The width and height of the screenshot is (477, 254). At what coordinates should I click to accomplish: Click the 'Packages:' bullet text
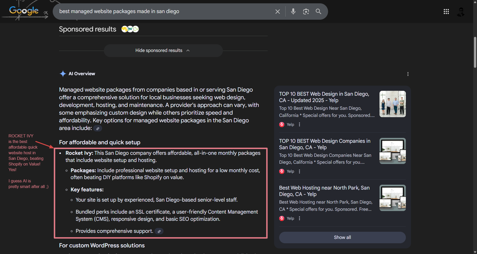(x=83, y=170)
